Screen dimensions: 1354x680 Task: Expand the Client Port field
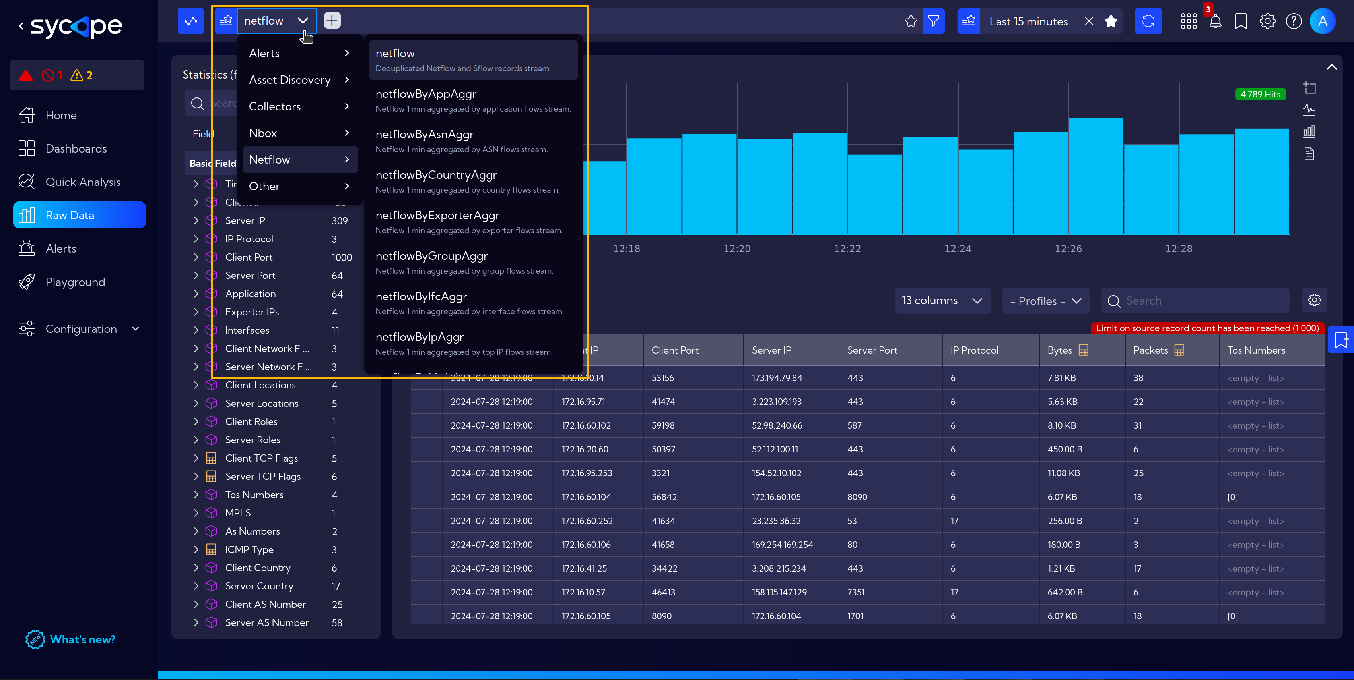196,257
